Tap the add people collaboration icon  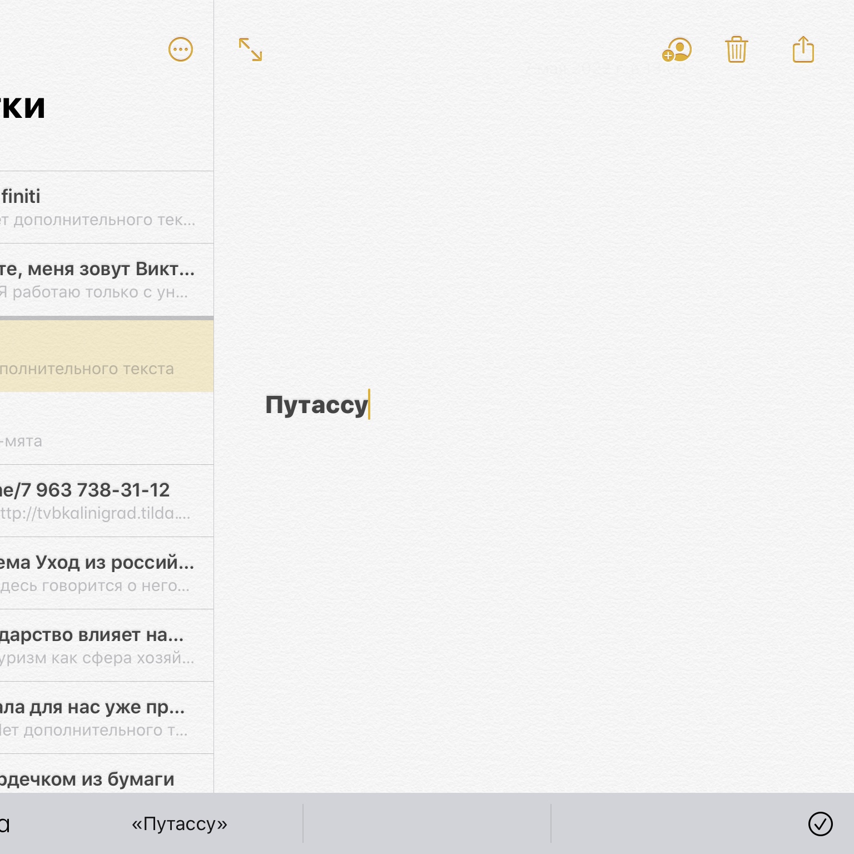(x=677, y=50)
